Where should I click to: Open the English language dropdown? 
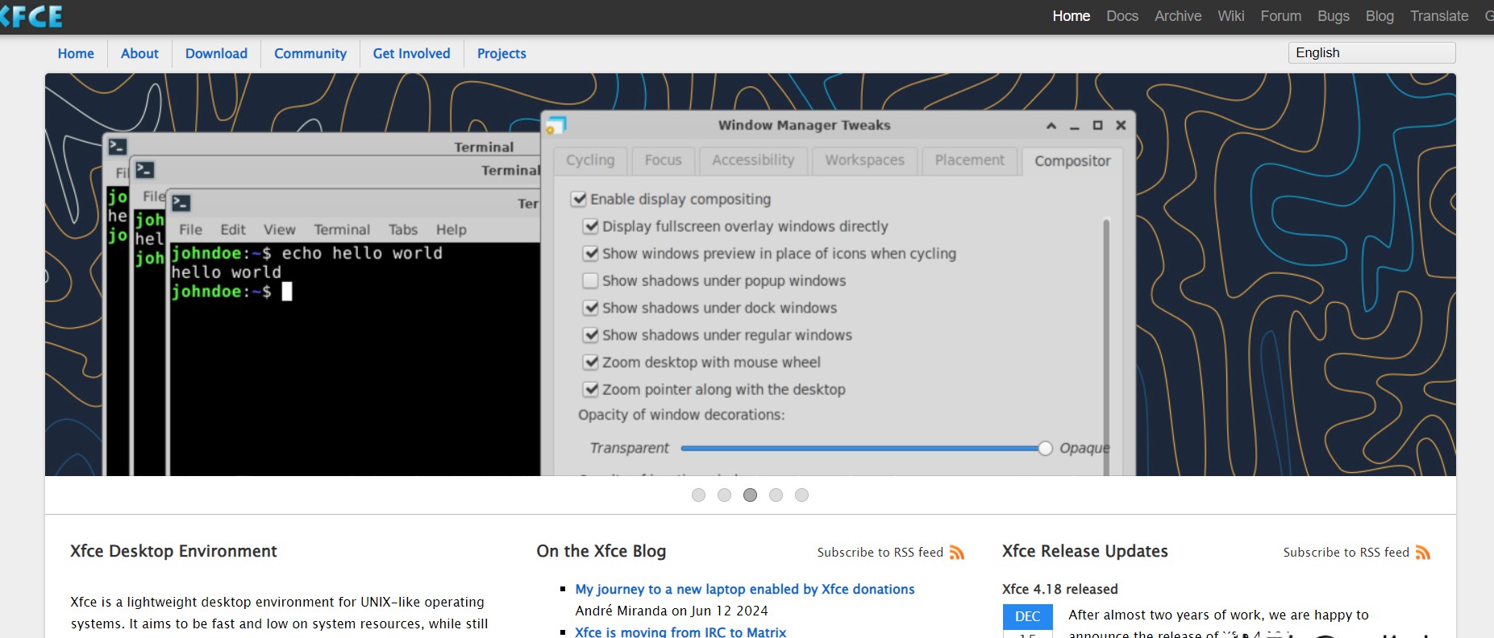tap(1371, 53)
